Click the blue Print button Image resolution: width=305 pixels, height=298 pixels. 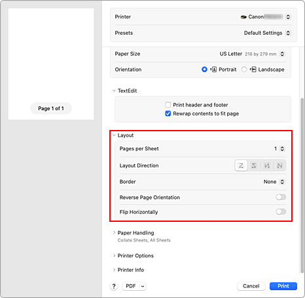283,286
